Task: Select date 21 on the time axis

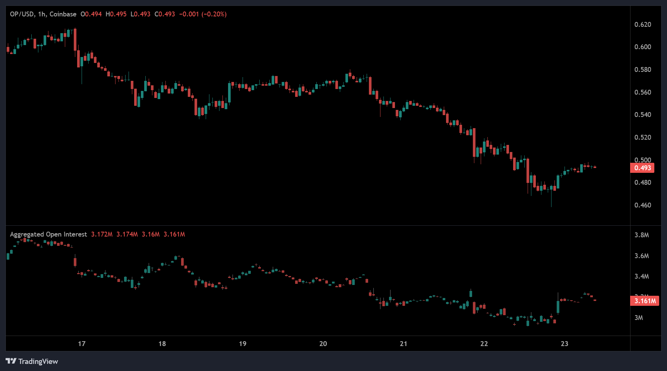Action: tap(404, 343)
